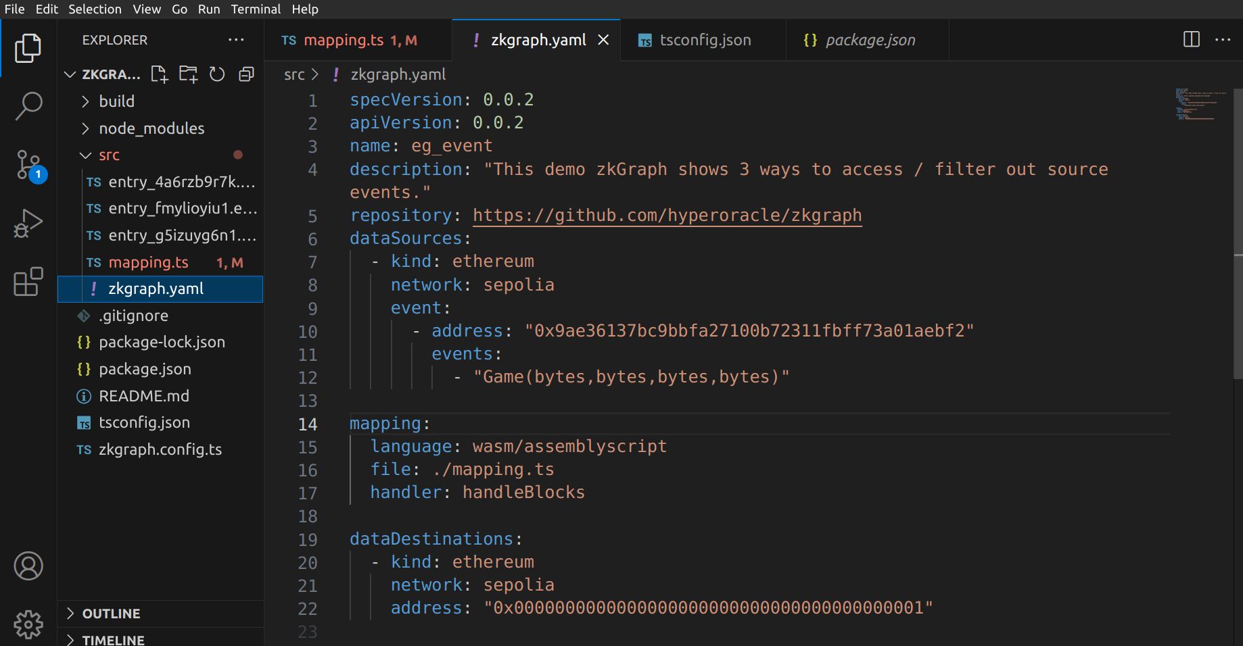
Task: Open the Accounts menu icon
Action: [x=28, y=566]
